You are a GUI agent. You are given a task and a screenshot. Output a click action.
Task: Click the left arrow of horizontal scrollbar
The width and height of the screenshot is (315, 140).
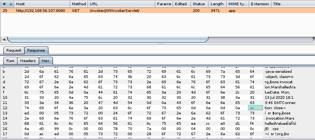[4, 40]
